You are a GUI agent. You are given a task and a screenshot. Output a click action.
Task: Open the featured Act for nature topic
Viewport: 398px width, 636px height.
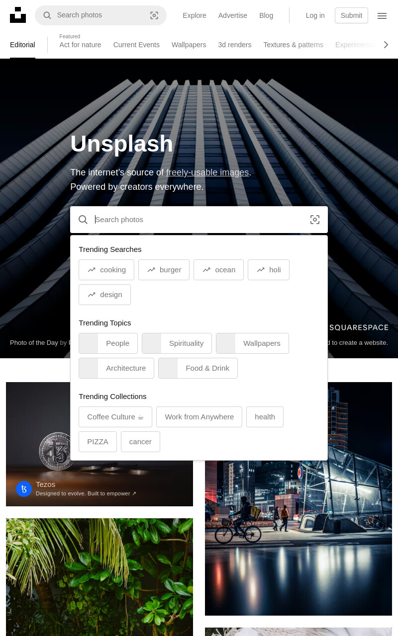pyautogui.click(x=80, y=45)
